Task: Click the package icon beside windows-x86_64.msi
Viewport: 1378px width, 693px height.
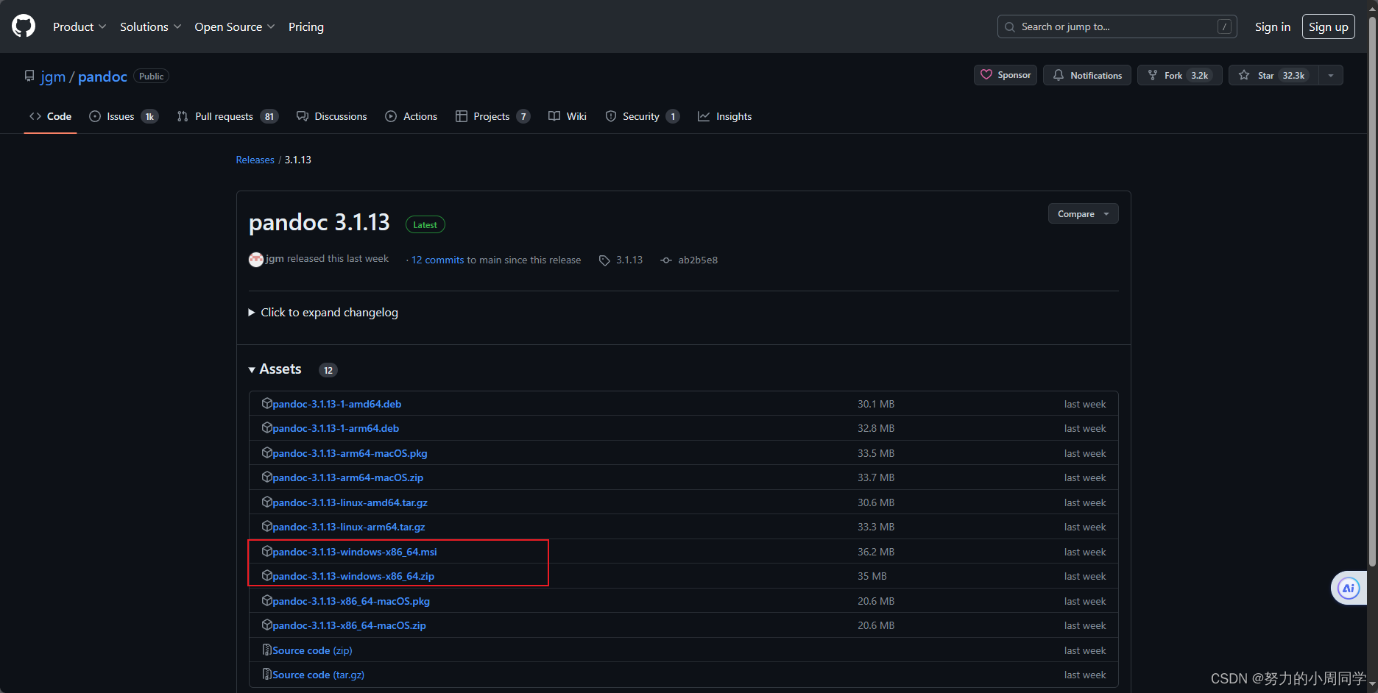Action: pyautogui.click(x=267, y=551)
